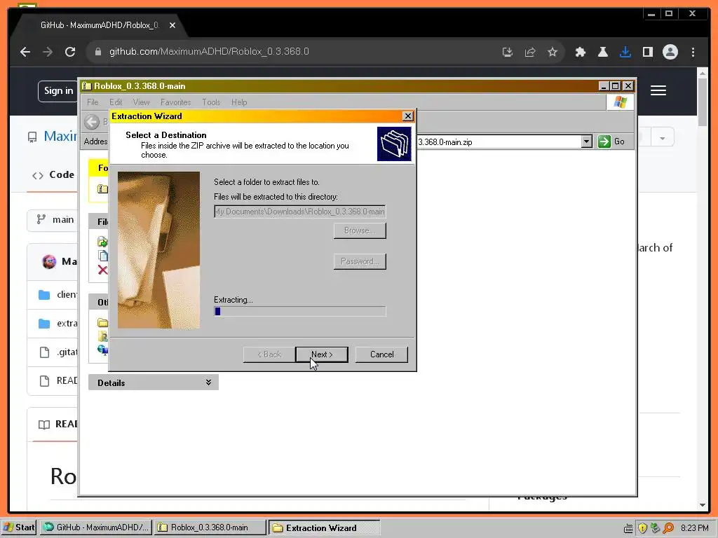Open Tools menu in explorer window
This screenshot has width=718, height=538.
211,102
